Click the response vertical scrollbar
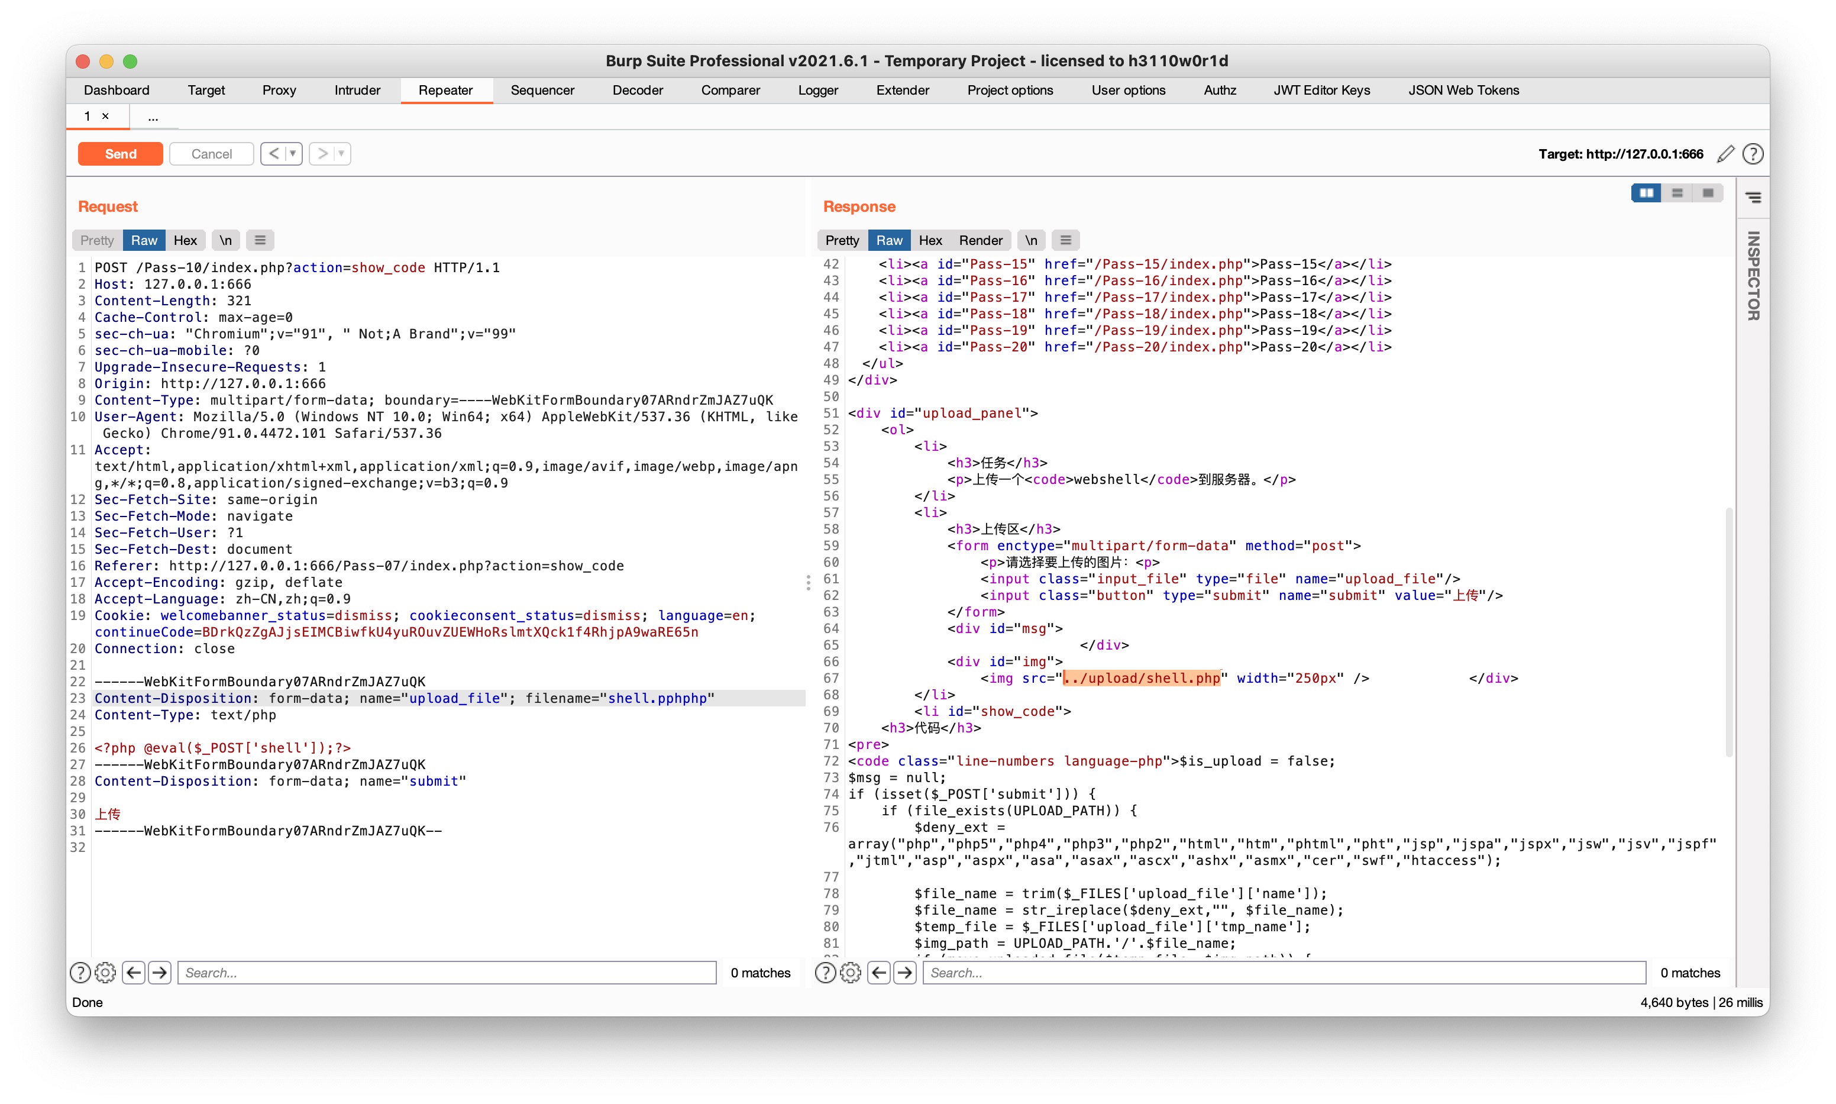1836x1104 pixels. pyautogui.click(x=1729, y=632)
